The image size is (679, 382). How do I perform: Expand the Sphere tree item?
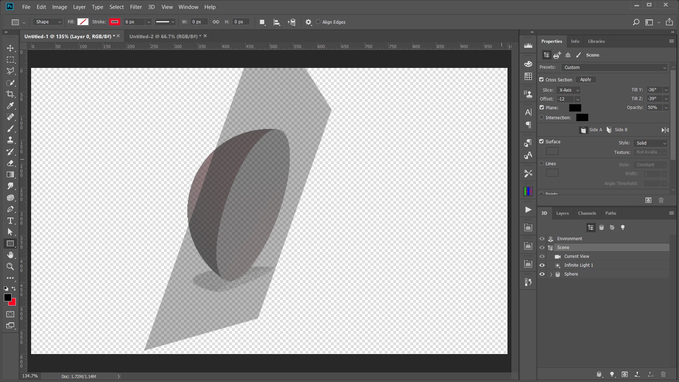(x=551, y=274)
